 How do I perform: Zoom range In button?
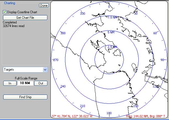point(10,83)
